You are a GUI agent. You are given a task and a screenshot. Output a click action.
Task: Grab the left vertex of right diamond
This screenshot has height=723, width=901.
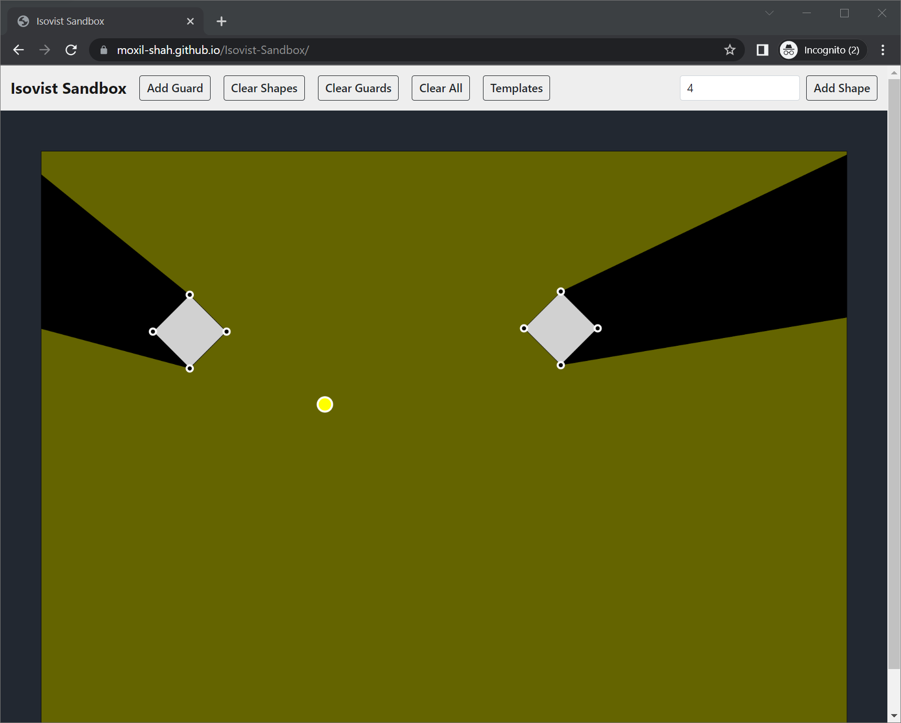click(524, 328)
